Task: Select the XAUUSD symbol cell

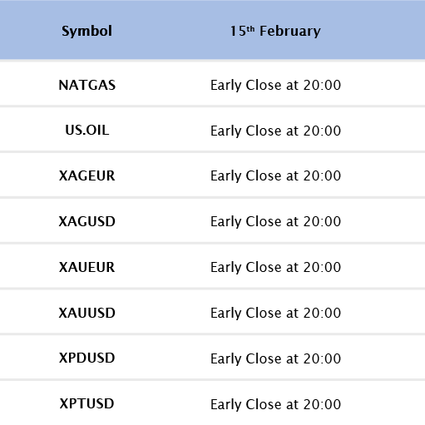Action: 87,313
